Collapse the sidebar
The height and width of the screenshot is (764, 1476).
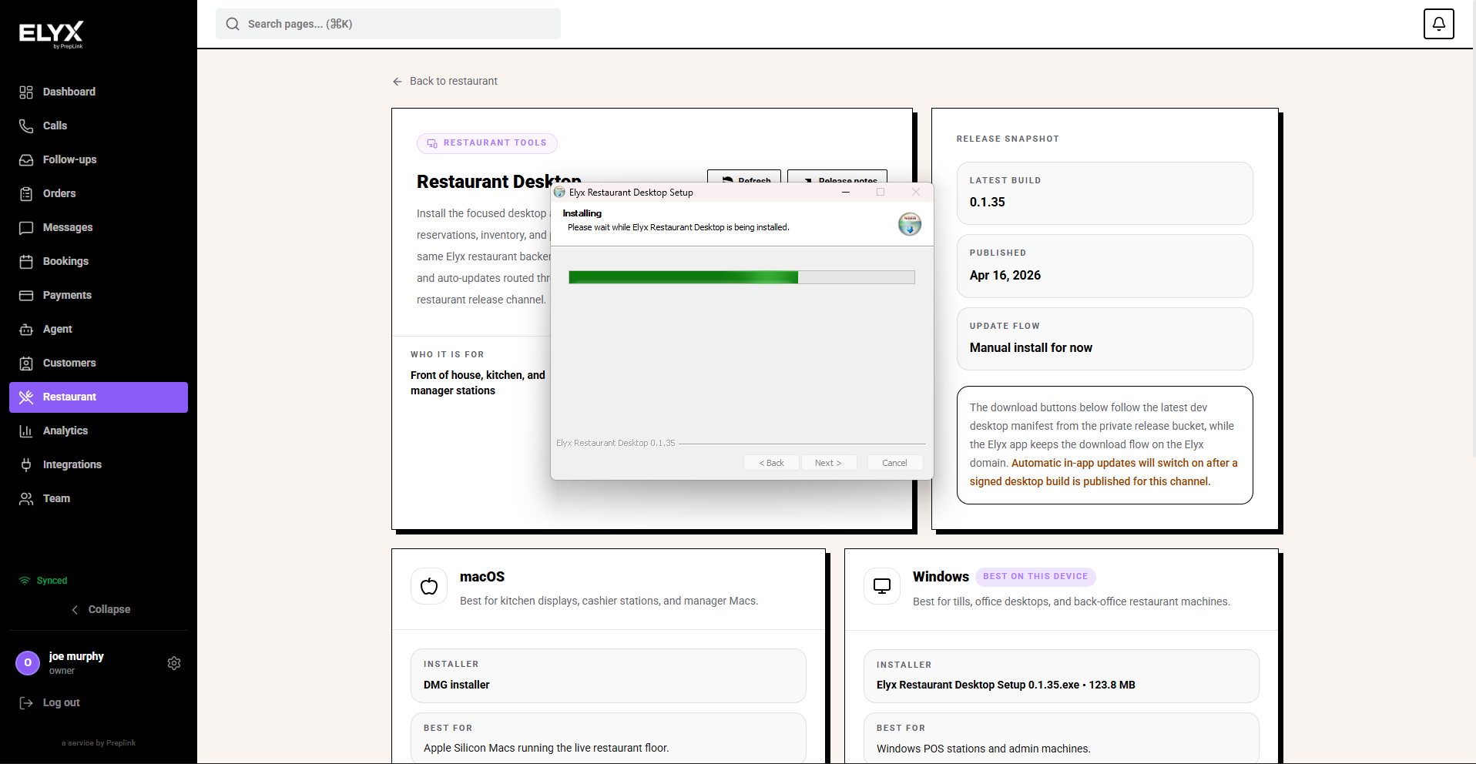(101, 609)
